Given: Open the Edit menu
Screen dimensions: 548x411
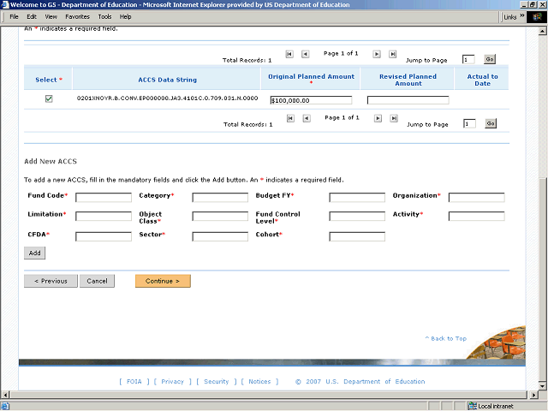Looking at the screenshot, I should click(x=32, y=16).
